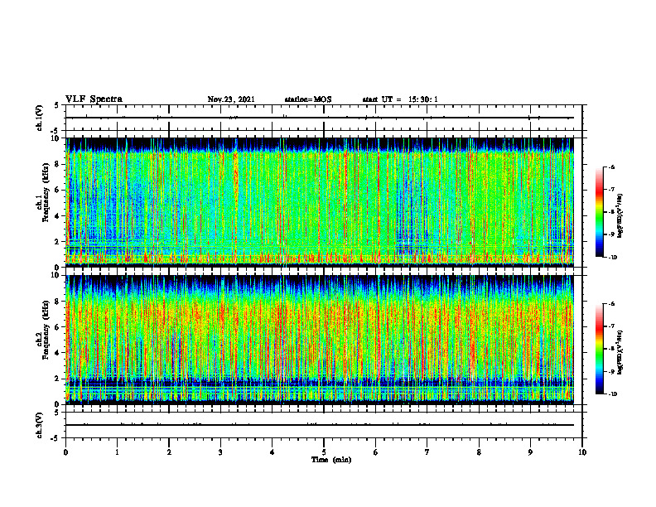Click the ch.2 spectrogram color scale bar
Screen dimensions: 656x507
[599, 349]
